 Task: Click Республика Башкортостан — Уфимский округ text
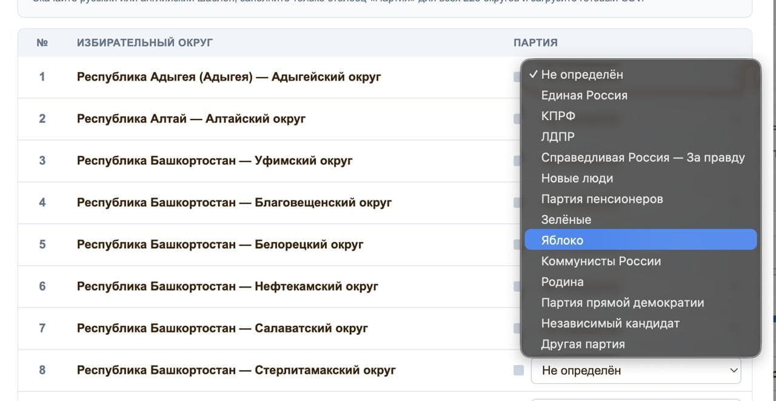215,161
